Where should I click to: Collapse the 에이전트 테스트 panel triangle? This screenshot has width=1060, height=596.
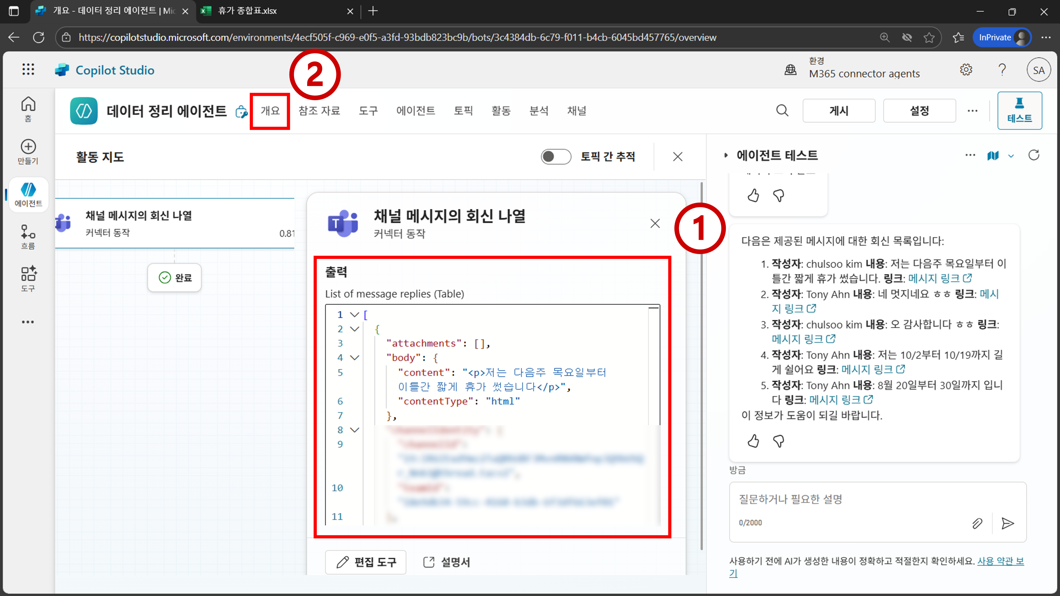click(726, 155)
